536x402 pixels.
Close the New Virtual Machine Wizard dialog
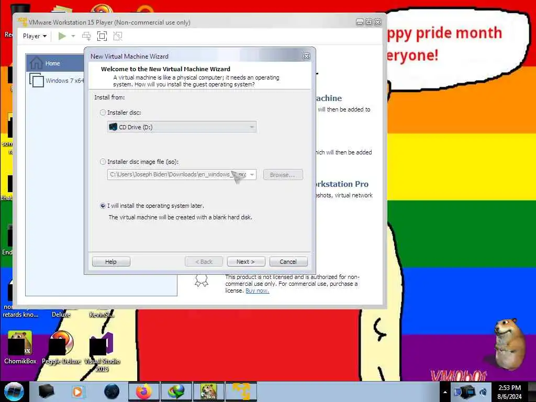click(x=307, y=57)
